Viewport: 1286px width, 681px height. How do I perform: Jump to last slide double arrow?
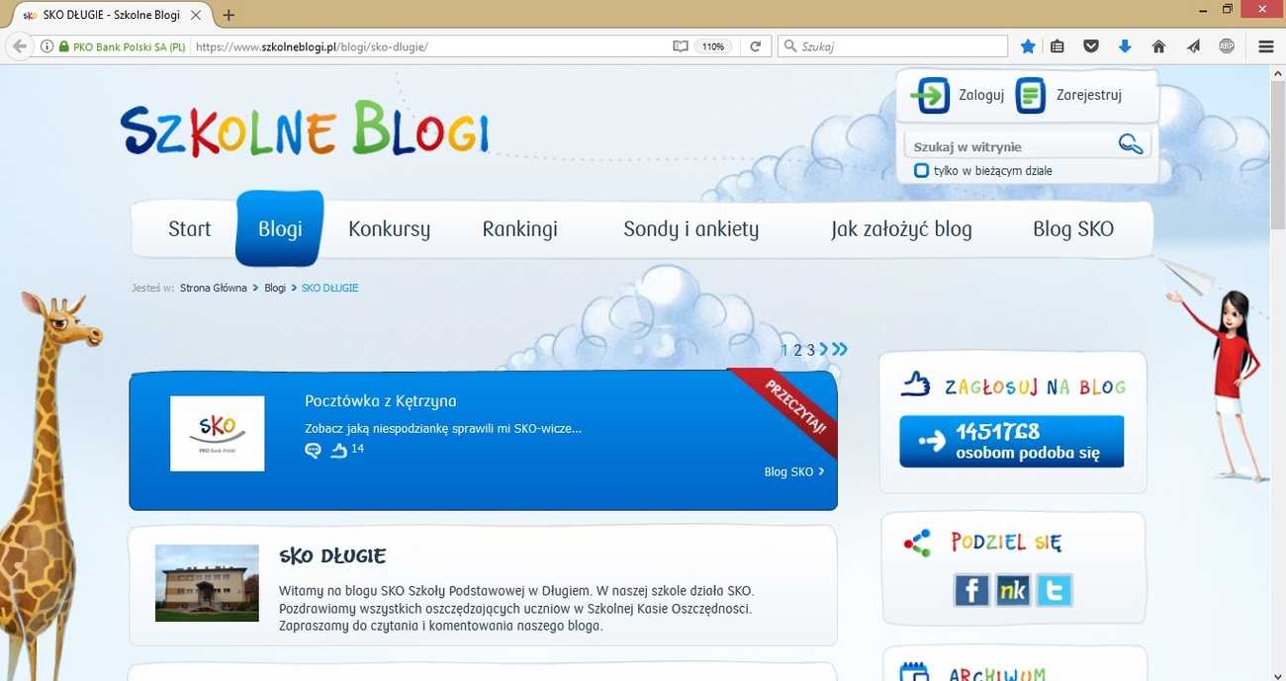[x=840, y=349]
